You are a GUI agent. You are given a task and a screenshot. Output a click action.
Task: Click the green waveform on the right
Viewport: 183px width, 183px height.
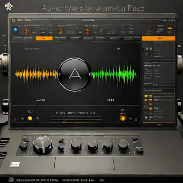coord(114,74)
